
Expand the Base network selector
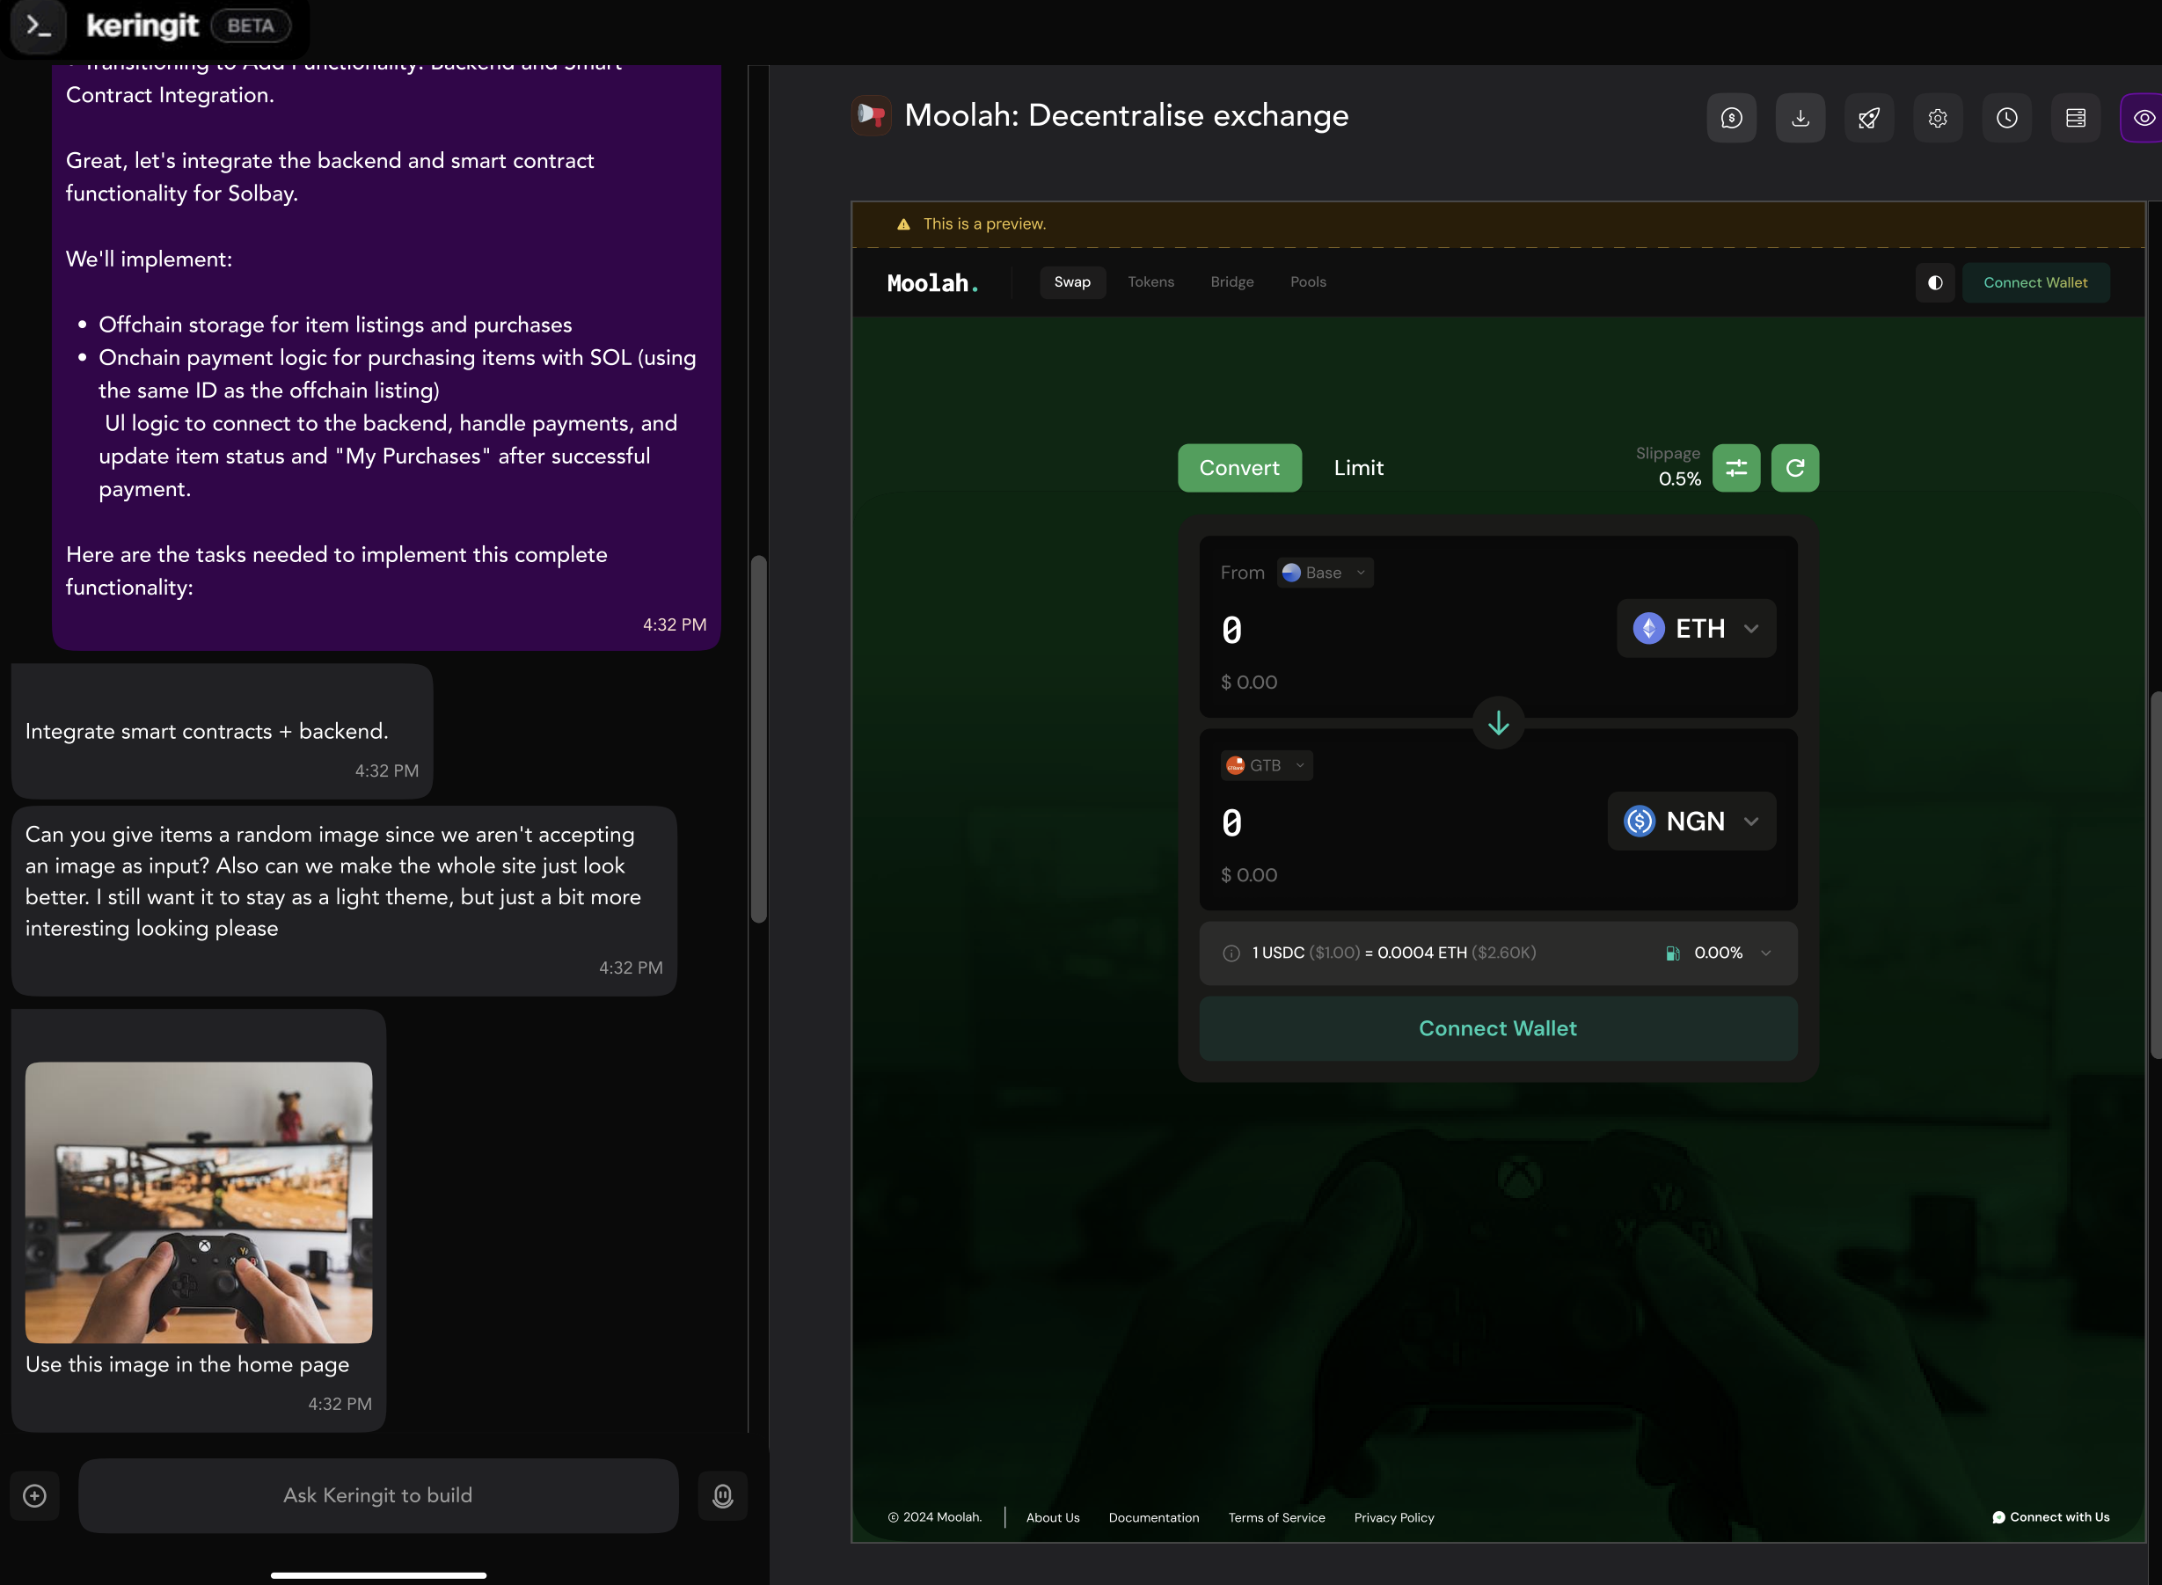point(1325,573)
